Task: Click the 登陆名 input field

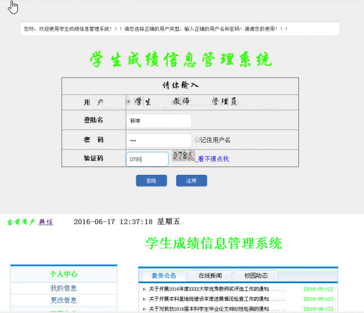Action: point(159,120)
